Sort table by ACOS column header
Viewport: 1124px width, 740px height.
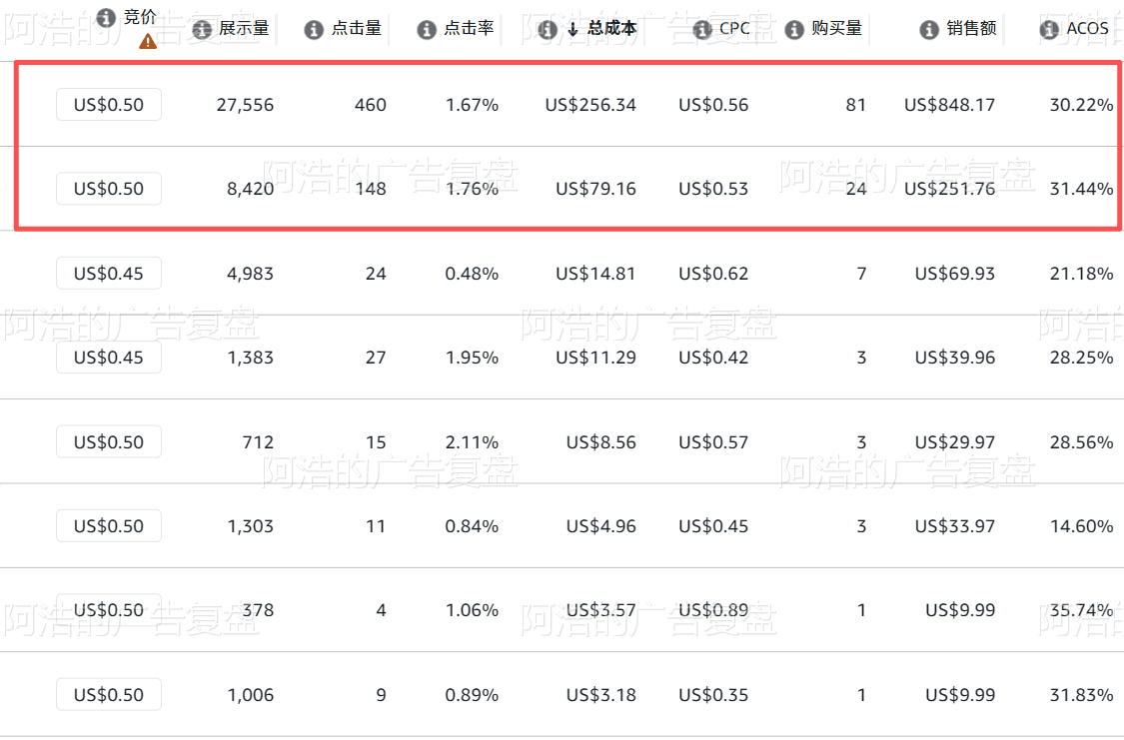(x=1087, y=29)
